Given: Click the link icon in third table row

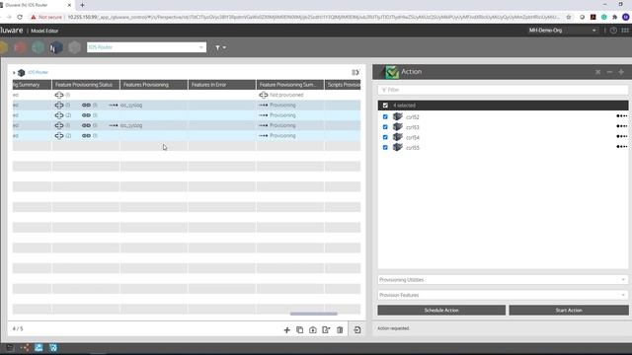Looking at the screenshot, I should (86, 115).
